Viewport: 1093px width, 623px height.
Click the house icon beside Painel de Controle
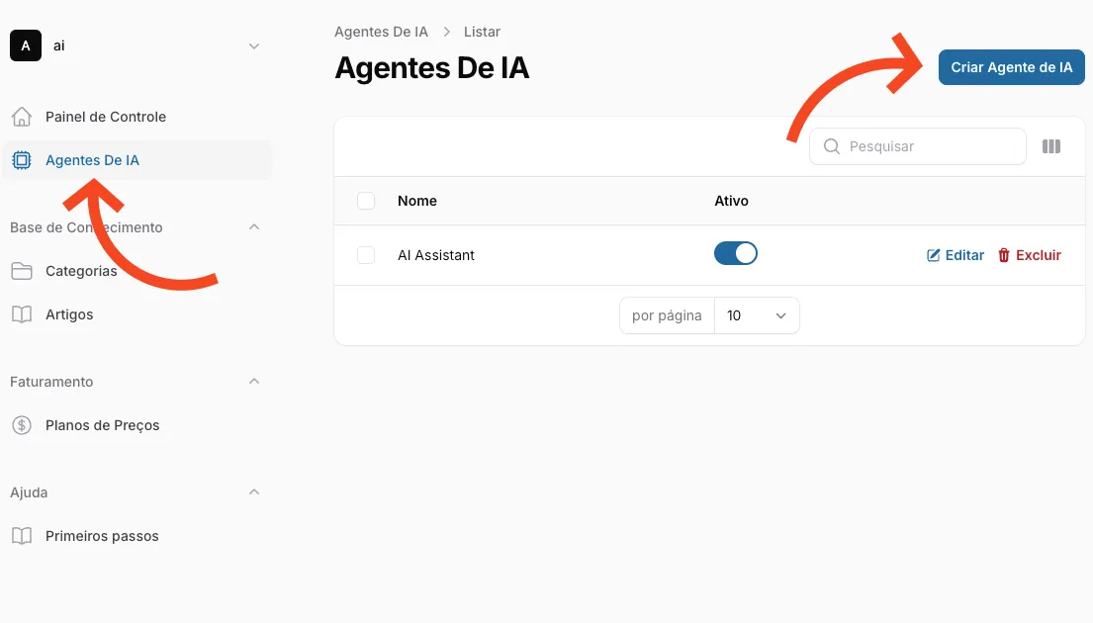point(21,117)
